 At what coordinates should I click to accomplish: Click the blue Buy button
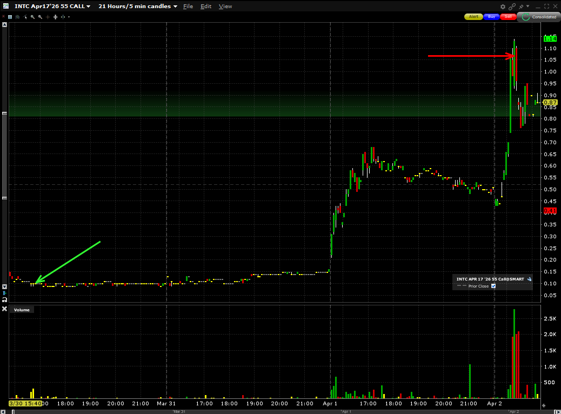(491, 16)
